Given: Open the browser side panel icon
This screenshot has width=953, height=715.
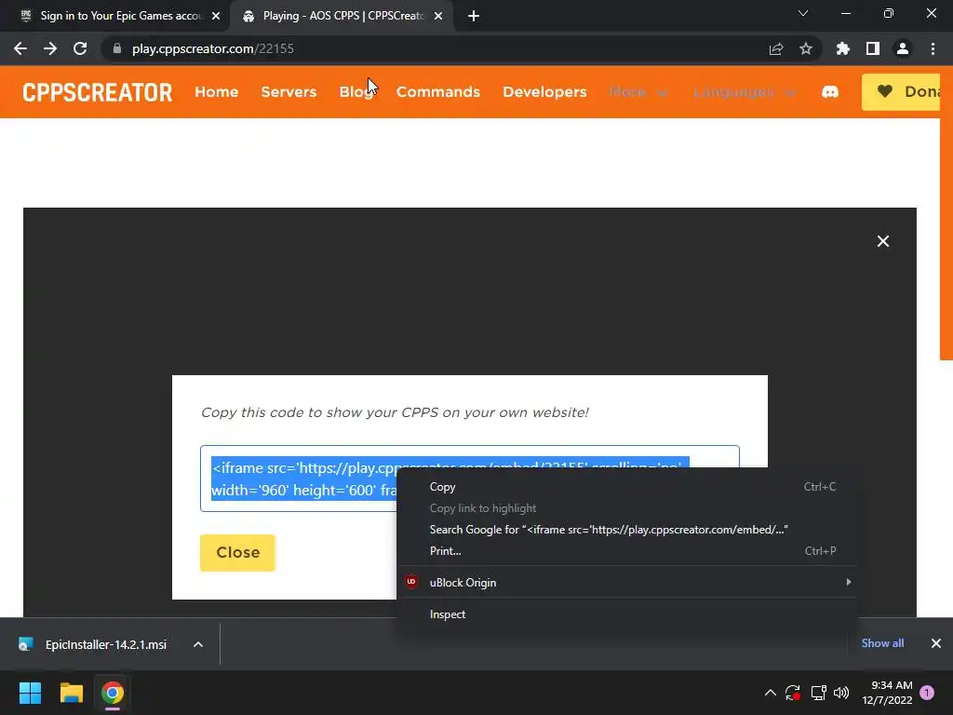Looking at the screenshot, I should tap(873, 48).
